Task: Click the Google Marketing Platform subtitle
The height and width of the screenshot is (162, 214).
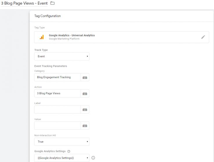Action: (x=64, y=39)
